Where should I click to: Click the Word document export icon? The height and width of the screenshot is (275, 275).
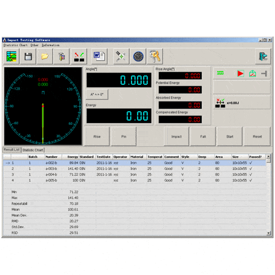click(x=99, y=56)
